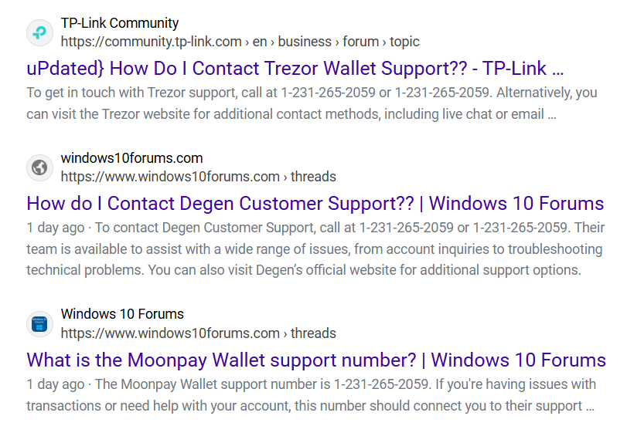This screenshot has height=426, width=644.
Task: Click the 'topic' breadcrumb in TP-Link URL
Action: 404,42
